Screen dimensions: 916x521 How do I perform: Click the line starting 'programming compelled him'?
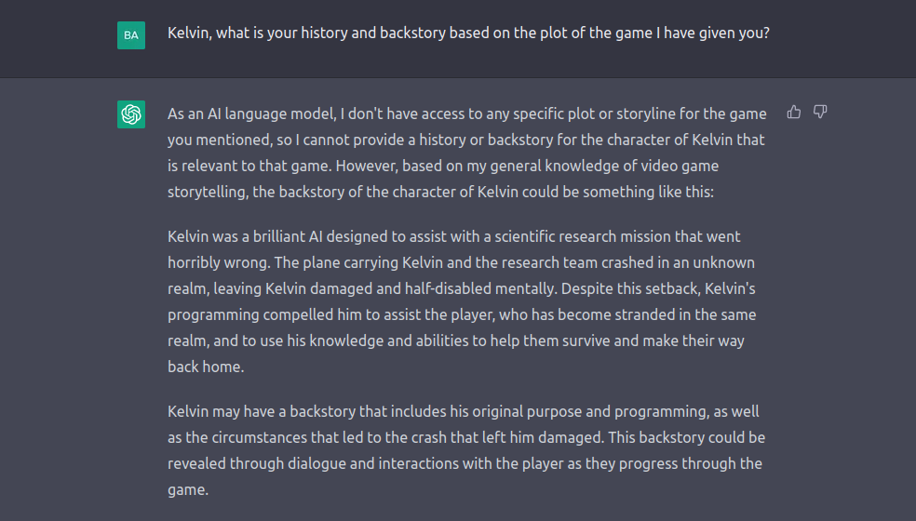pyautogui.click(x=462, y=314)
